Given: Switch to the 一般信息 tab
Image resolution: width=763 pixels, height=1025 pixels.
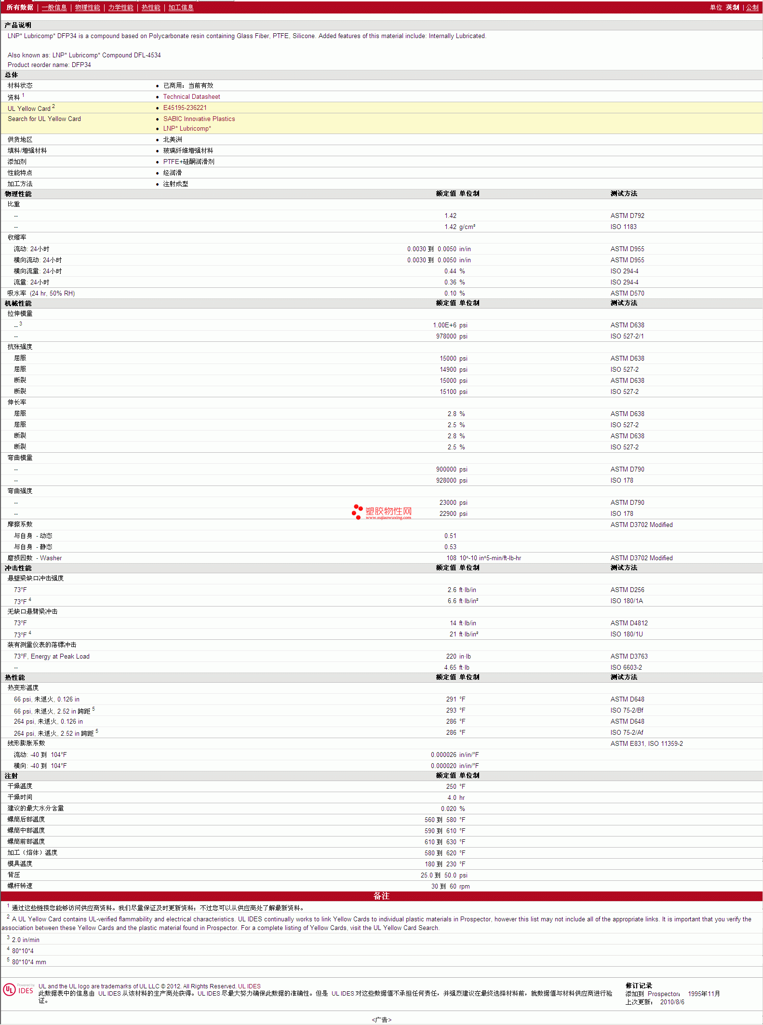Looking at the screenshot, I should pyautogui.click(x=54, y=8).
